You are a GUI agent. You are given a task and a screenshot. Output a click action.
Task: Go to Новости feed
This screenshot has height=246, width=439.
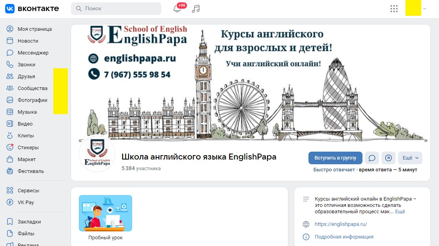tap(28, 41)
